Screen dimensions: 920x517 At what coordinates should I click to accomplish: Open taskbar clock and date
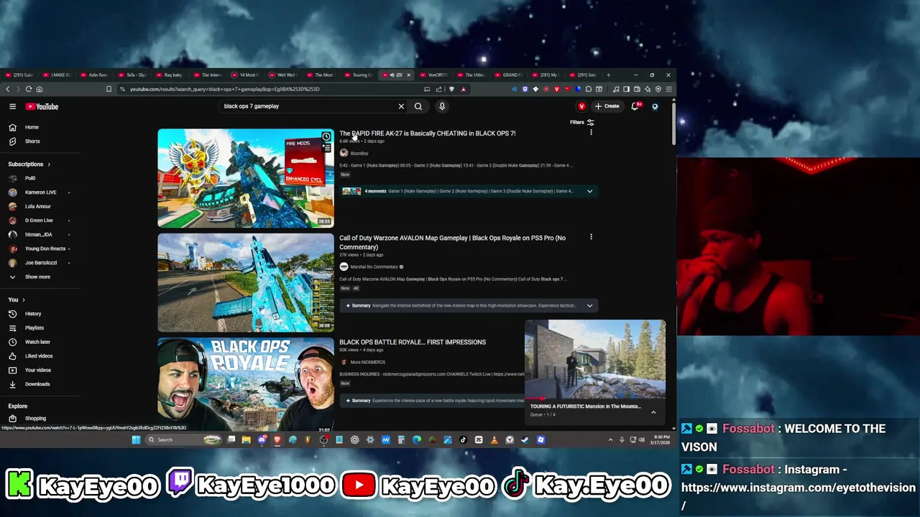coord(661,439)
